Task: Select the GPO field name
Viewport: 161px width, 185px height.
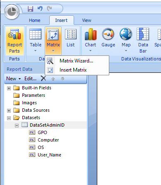Action: (43, 132)
